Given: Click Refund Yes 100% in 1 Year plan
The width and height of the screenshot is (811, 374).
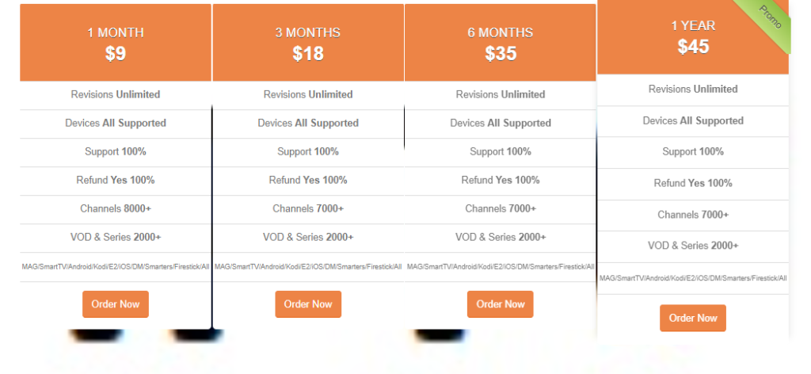Looking at the screenshot, I should point(693,183).
